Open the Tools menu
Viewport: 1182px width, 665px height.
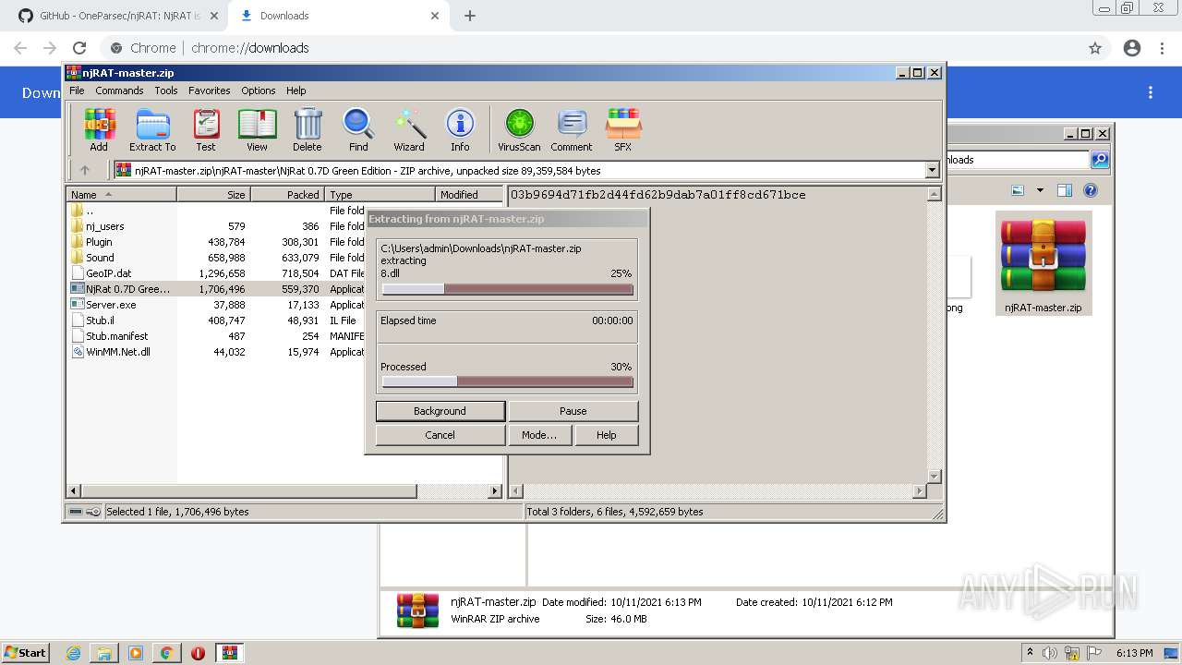point(166,91)
